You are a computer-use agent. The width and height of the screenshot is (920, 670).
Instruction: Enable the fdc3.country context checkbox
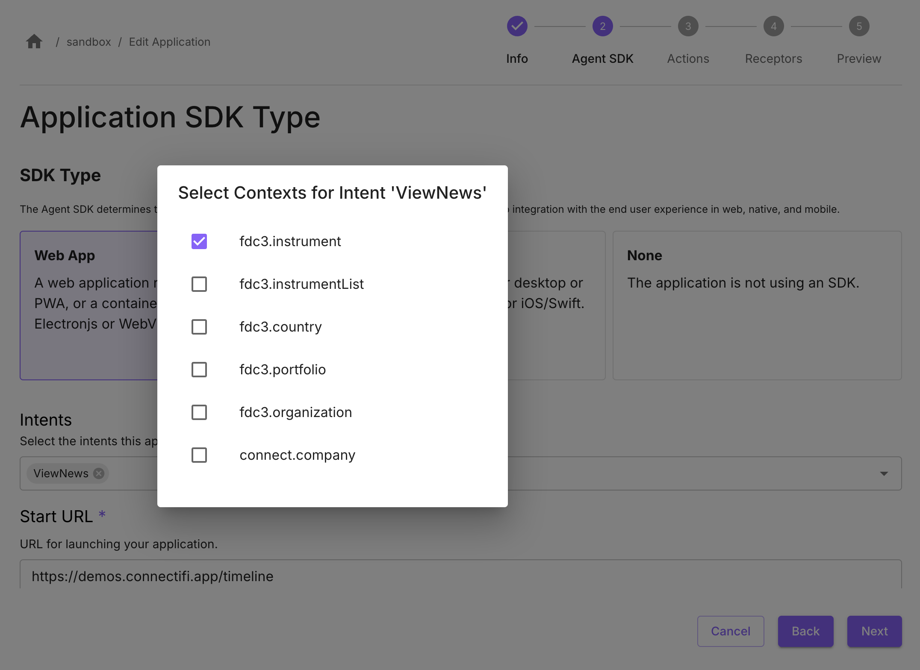tap(199, 327)
